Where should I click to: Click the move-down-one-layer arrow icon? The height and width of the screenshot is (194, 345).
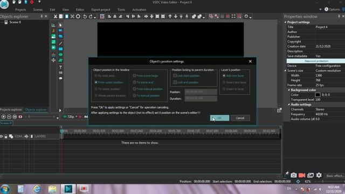pos(175,17)
